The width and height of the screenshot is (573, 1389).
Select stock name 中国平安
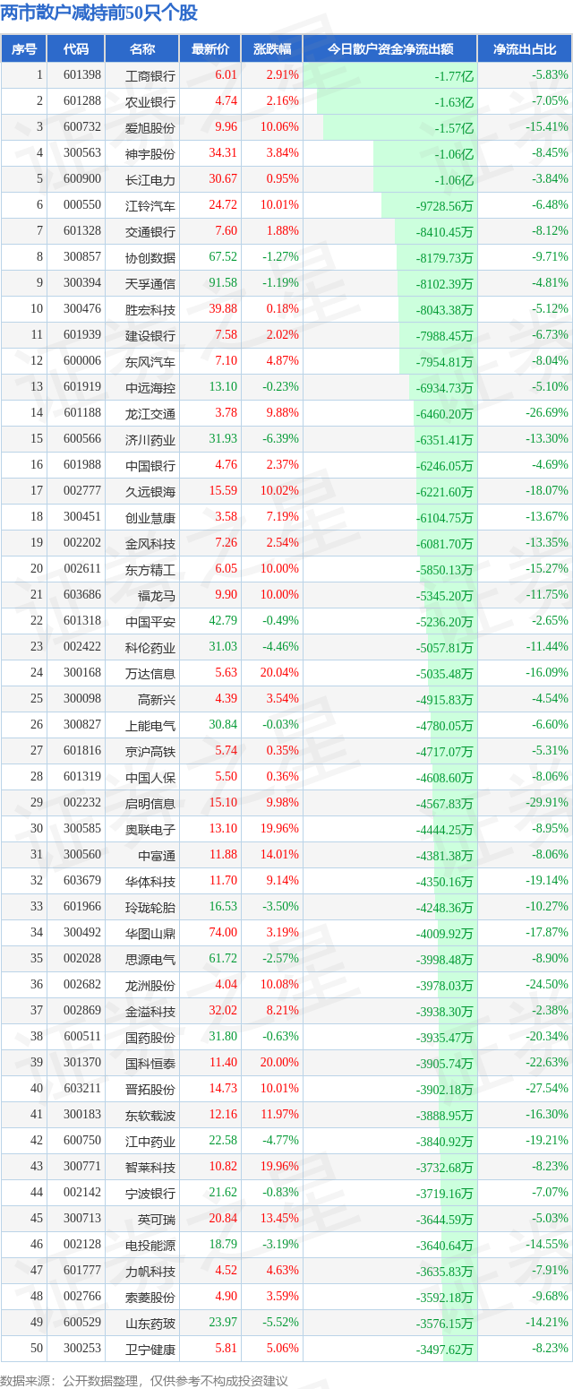[150, 622]
